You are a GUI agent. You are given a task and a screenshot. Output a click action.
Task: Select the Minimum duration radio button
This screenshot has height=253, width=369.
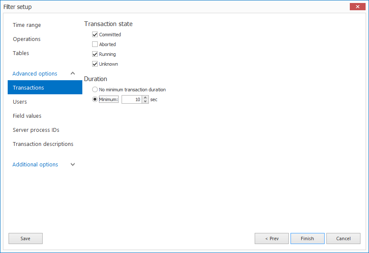pyautogui.click(x=95, y=99)
